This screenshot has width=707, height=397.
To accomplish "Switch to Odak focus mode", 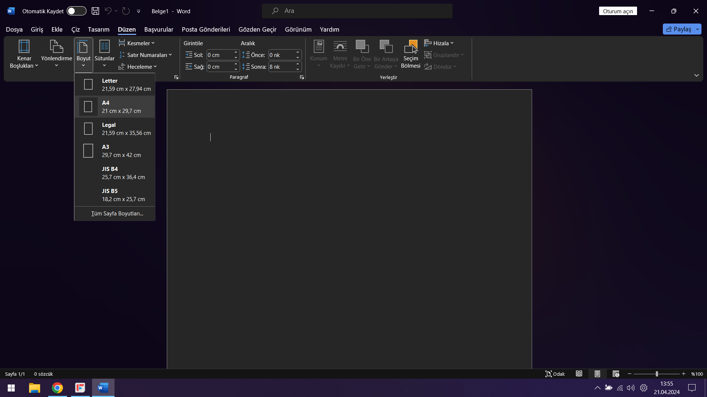I will [x=555, y=374].
